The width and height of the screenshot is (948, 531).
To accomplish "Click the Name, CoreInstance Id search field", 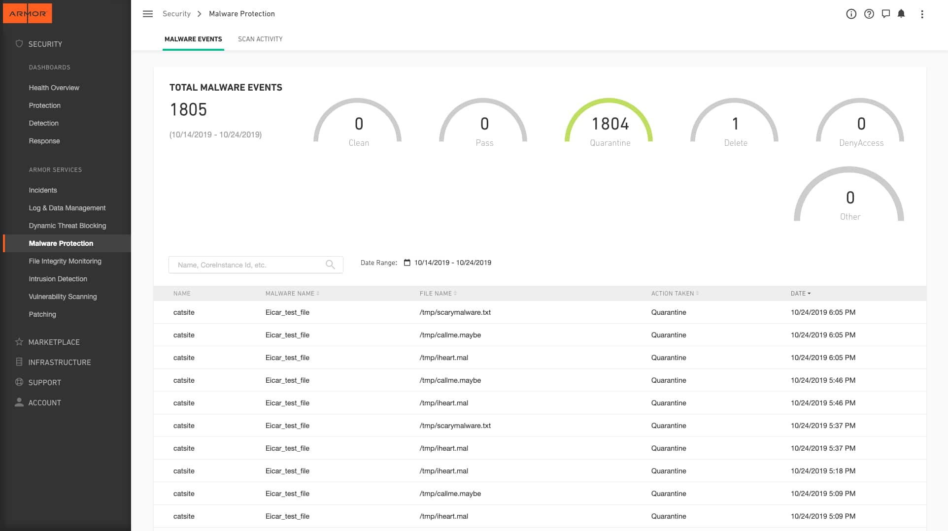I will [256, 265].
